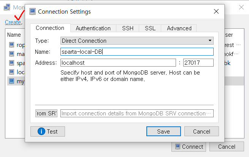249x157 pixels.
Task: Click the Create link
Action: tap(13, 22)
